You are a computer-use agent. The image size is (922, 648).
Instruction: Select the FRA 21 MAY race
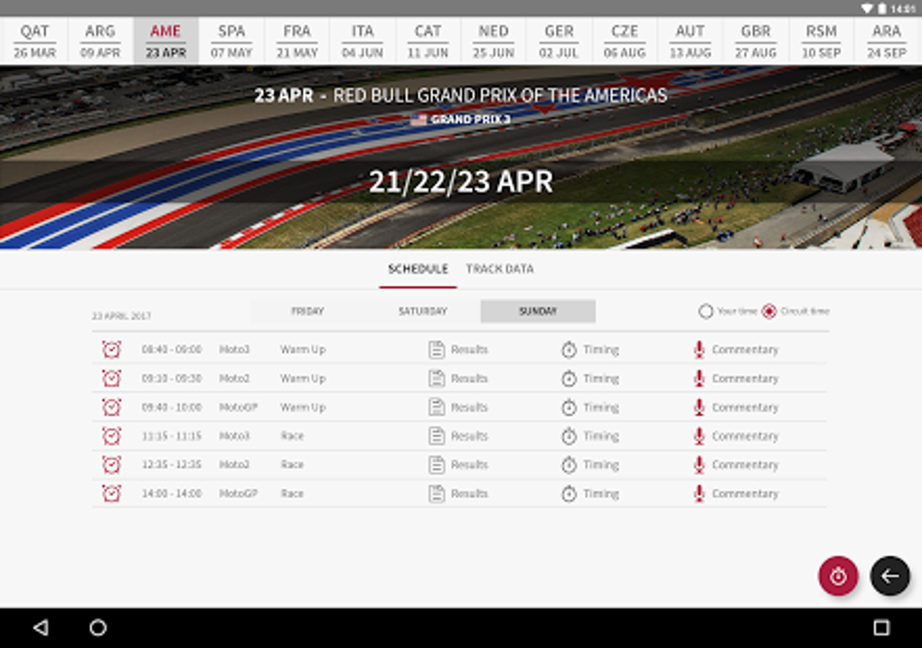[x=297, y=41]
